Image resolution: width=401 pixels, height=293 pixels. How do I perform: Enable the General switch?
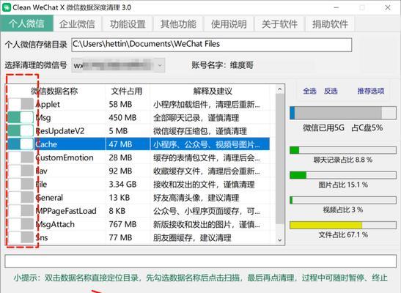click(21, 198)
